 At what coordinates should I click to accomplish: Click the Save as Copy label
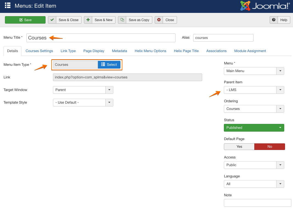(x=139, y=20)
